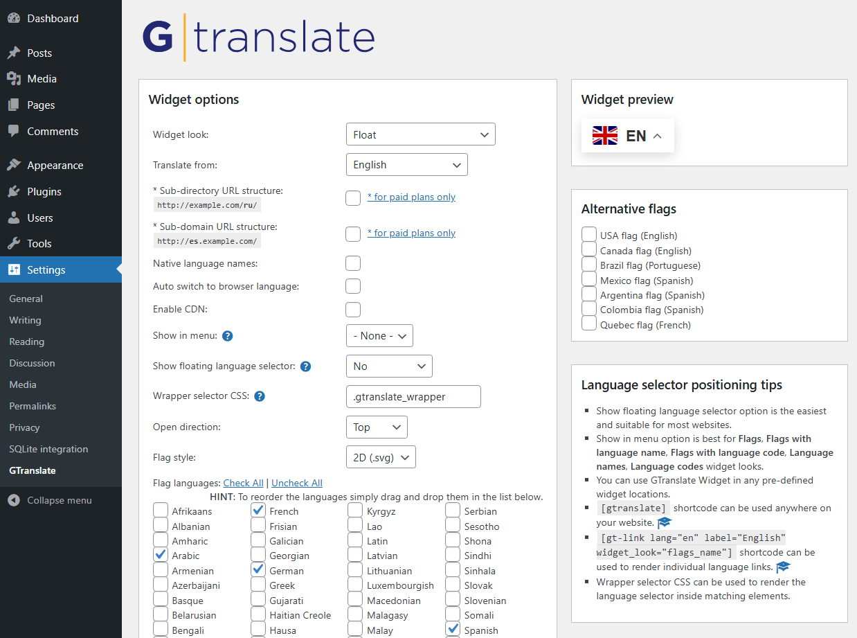
Task: Open the Flag style dropdown
Action: pos(381,457)
